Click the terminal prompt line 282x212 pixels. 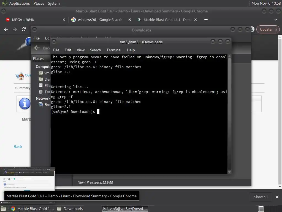click(x=75, y=112)
